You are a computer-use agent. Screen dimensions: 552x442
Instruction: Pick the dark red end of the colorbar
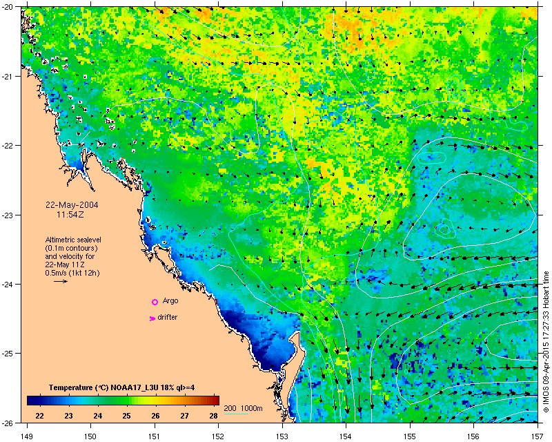(x=215, y=401)
